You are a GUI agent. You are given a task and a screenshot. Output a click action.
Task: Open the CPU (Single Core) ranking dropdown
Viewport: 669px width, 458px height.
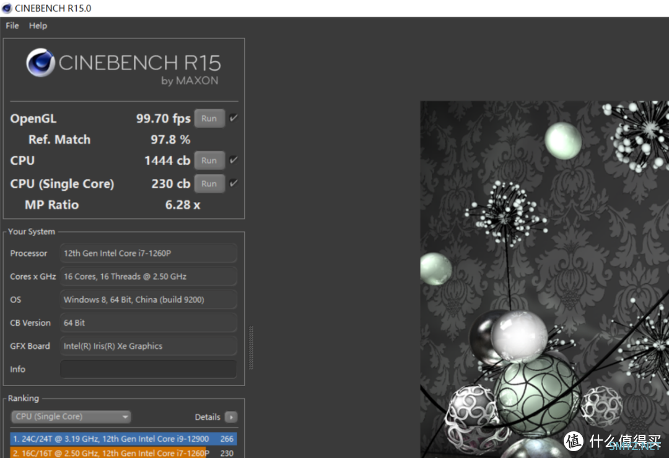pyautogui.click(x=71, y=416)
